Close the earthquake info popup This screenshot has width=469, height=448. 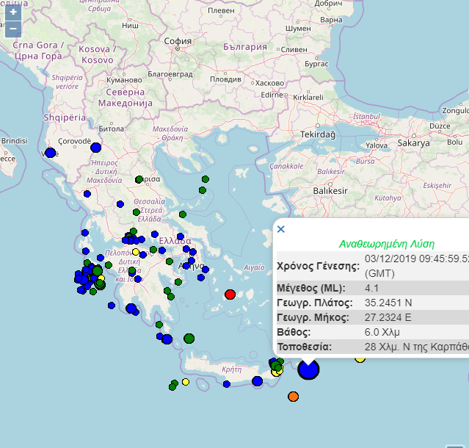point(280,229)
